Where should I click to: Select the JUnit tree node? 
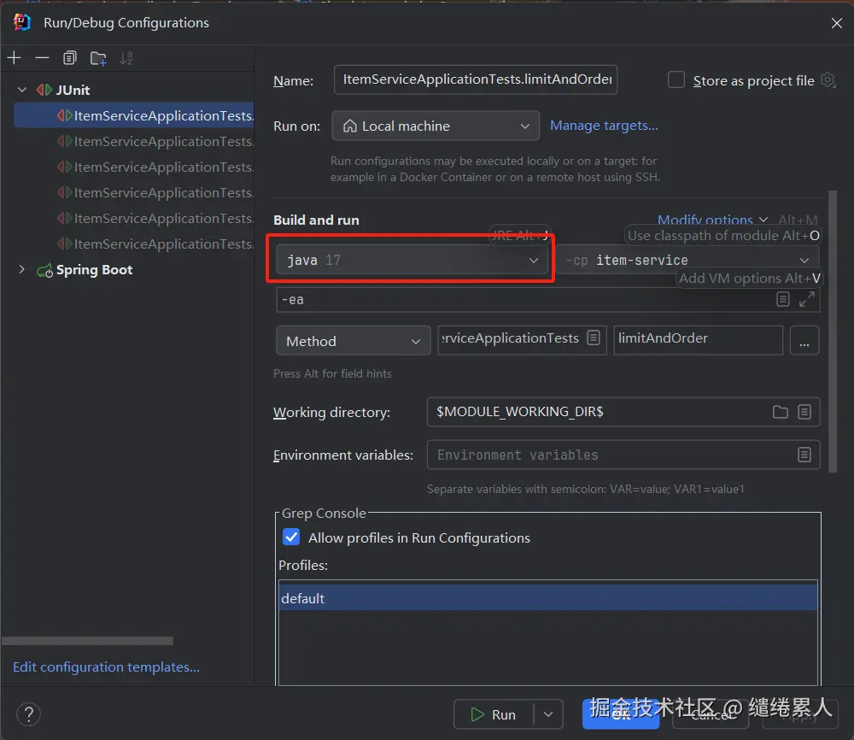(73, 90)
